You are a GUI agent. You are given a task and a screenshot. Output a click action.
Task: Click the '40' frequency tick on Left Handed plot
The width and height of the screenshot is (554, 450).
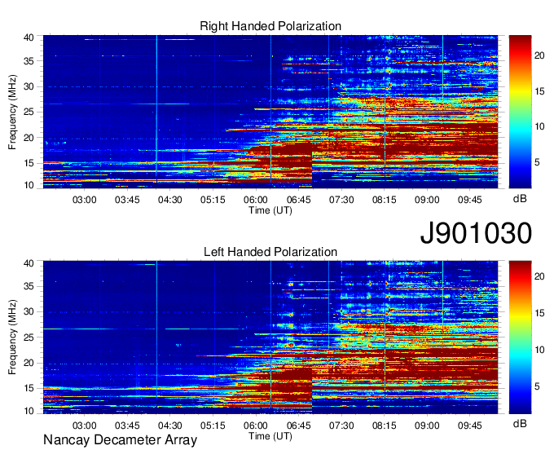pos(29,263)
